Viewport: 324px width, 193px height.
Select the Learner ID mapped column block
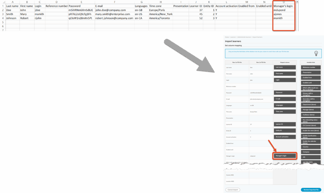tap(285, 124)
